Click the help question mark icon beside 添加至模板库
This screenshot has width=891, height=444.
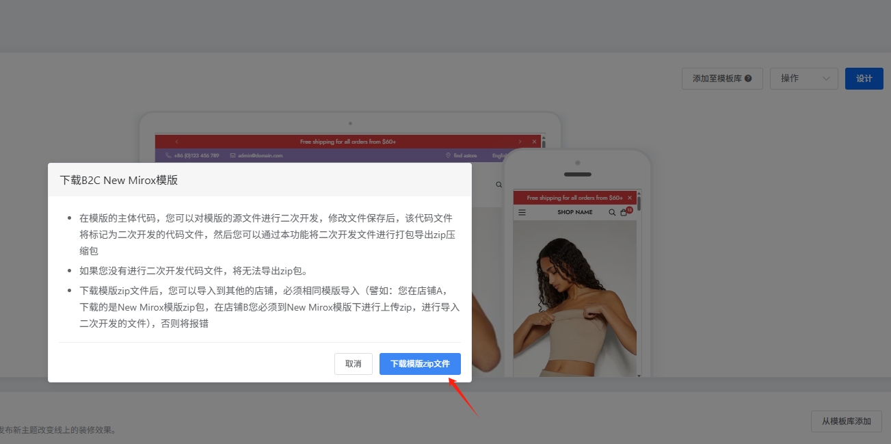pos(748,79)
